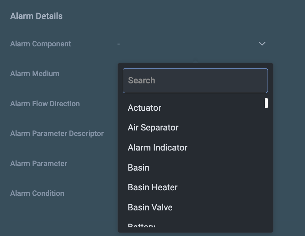The width and height of the screenshot is (305, 236).
Task: Choose Basin Heater from the list
Action: click(152, 187)
